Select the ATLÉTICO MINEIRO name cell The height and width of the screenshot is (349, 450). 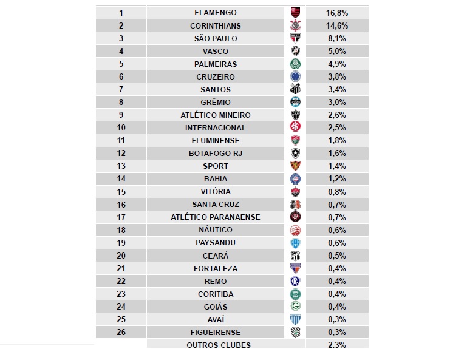pos(216,115)
